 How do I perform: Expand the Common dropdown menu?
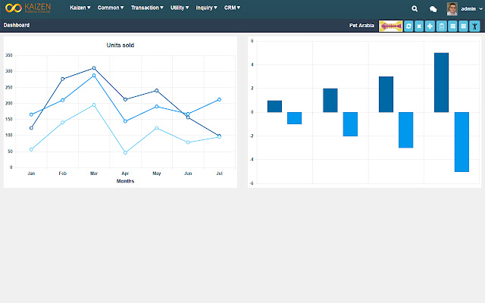click(111, 8)
